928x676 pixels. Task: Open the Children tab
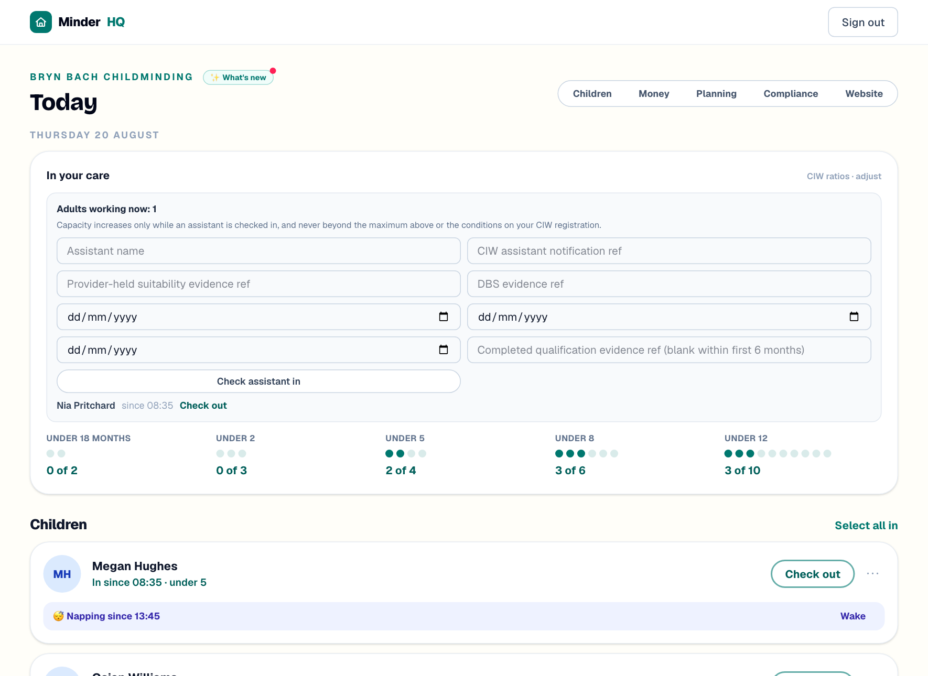click(592, 94)
